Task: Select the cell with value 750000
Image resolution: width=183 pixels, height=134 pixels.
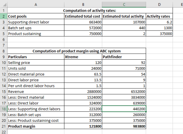Action: tap(83, 34)
